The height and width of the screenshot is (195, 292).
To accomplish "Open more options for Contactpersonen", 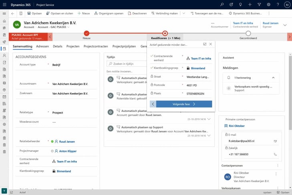I will (278, 166).
